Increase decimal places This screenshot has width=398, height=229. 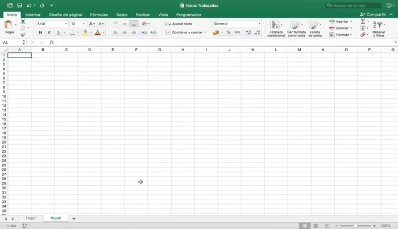click(x=248, y=32)
